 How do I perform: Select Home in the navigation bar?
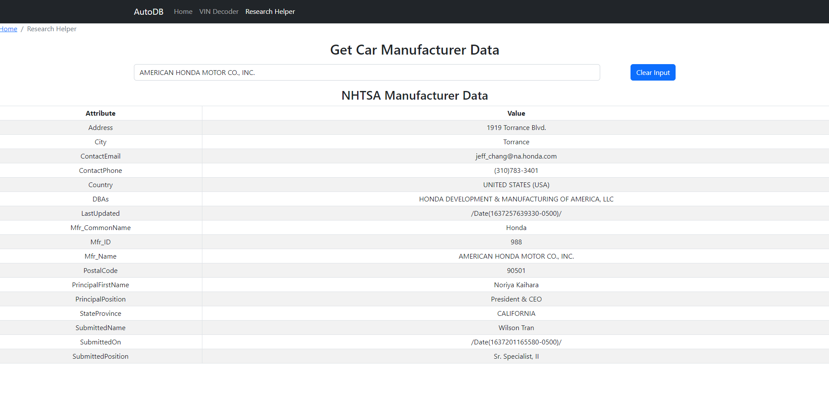(183, 12)
